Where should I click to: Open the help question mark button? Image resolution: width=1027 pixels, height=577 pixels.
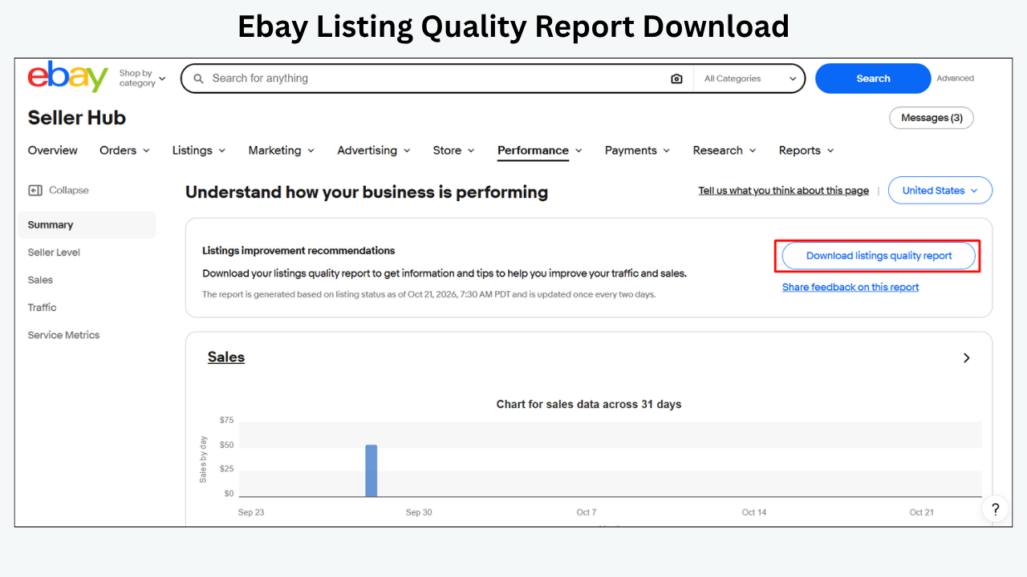pos(995,509)
